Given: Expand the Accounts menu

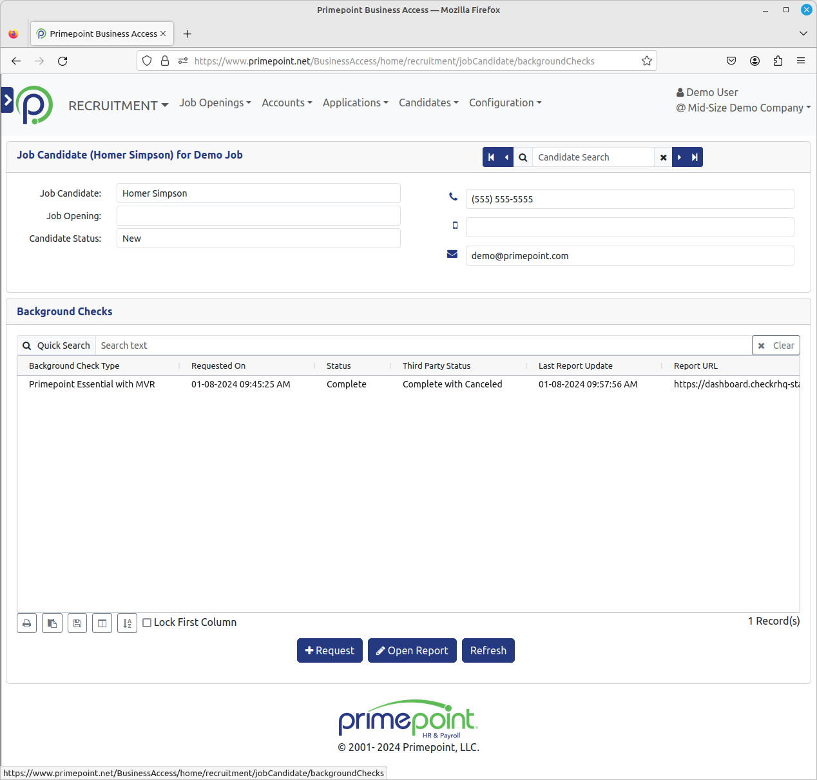Looking at the screenshot, I should coord(287,103).
